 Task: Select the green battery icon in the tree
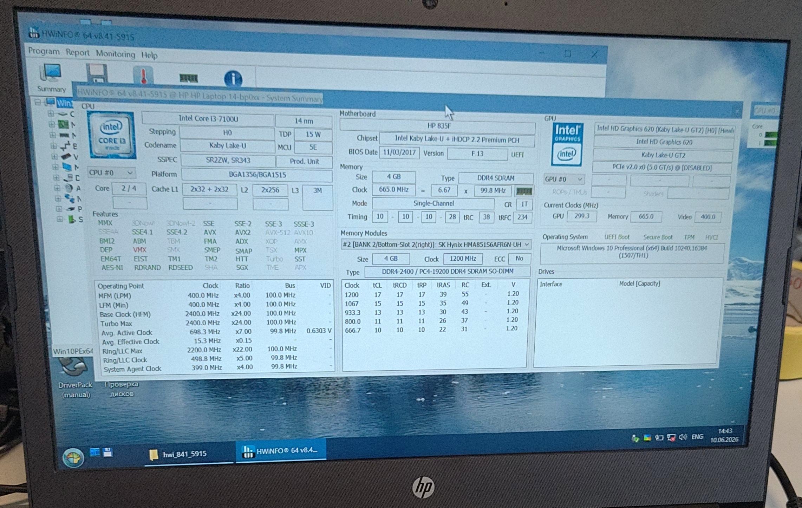pyautogui.click(x=72, y=220)
